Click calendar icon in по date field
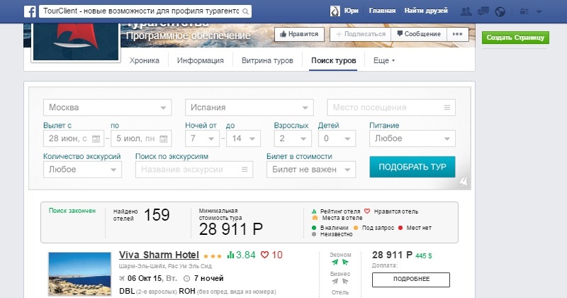Screen dimensions: 567x298 tap(164, 138)
